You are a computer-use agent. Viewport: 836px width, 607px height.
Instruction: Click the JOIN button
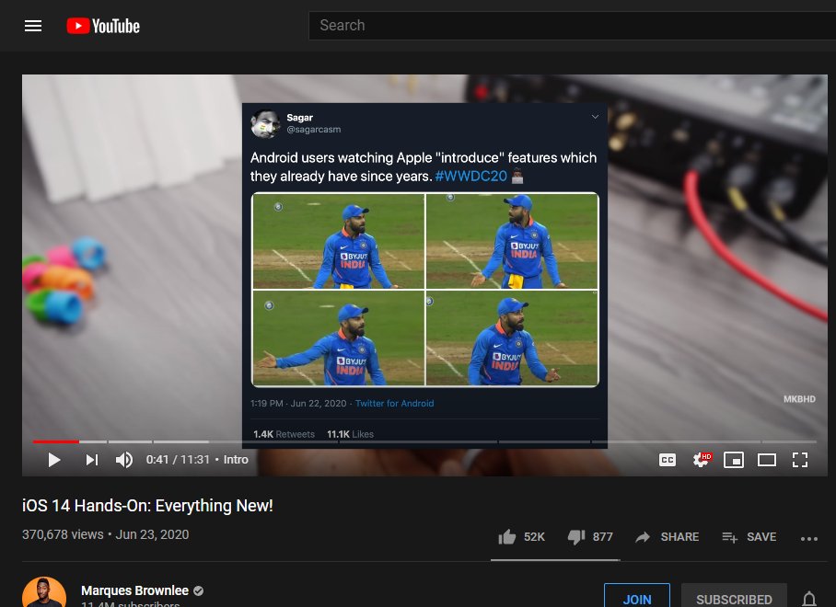637,596
